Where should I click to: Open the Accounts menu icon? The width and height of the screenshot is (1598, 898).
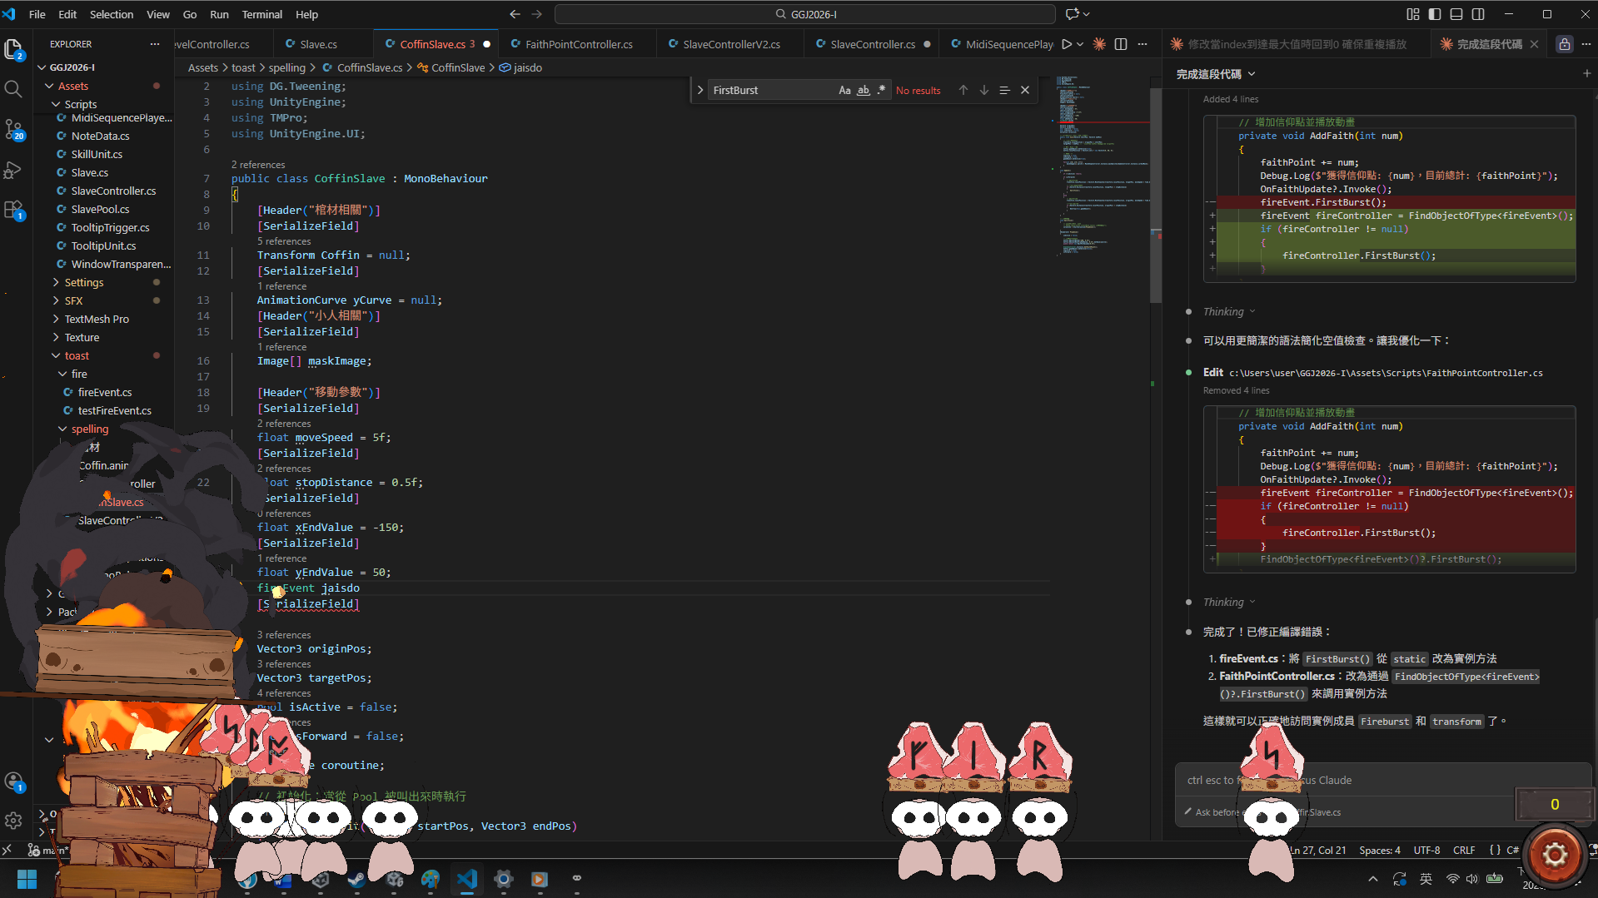point(13,781)
